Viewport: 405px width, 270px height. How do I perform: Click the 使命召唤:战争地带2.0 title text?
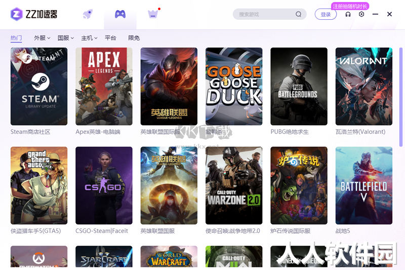233,231
